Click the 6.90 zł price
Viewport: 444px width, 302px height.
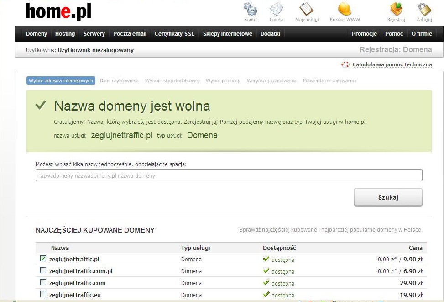[413, 271]
